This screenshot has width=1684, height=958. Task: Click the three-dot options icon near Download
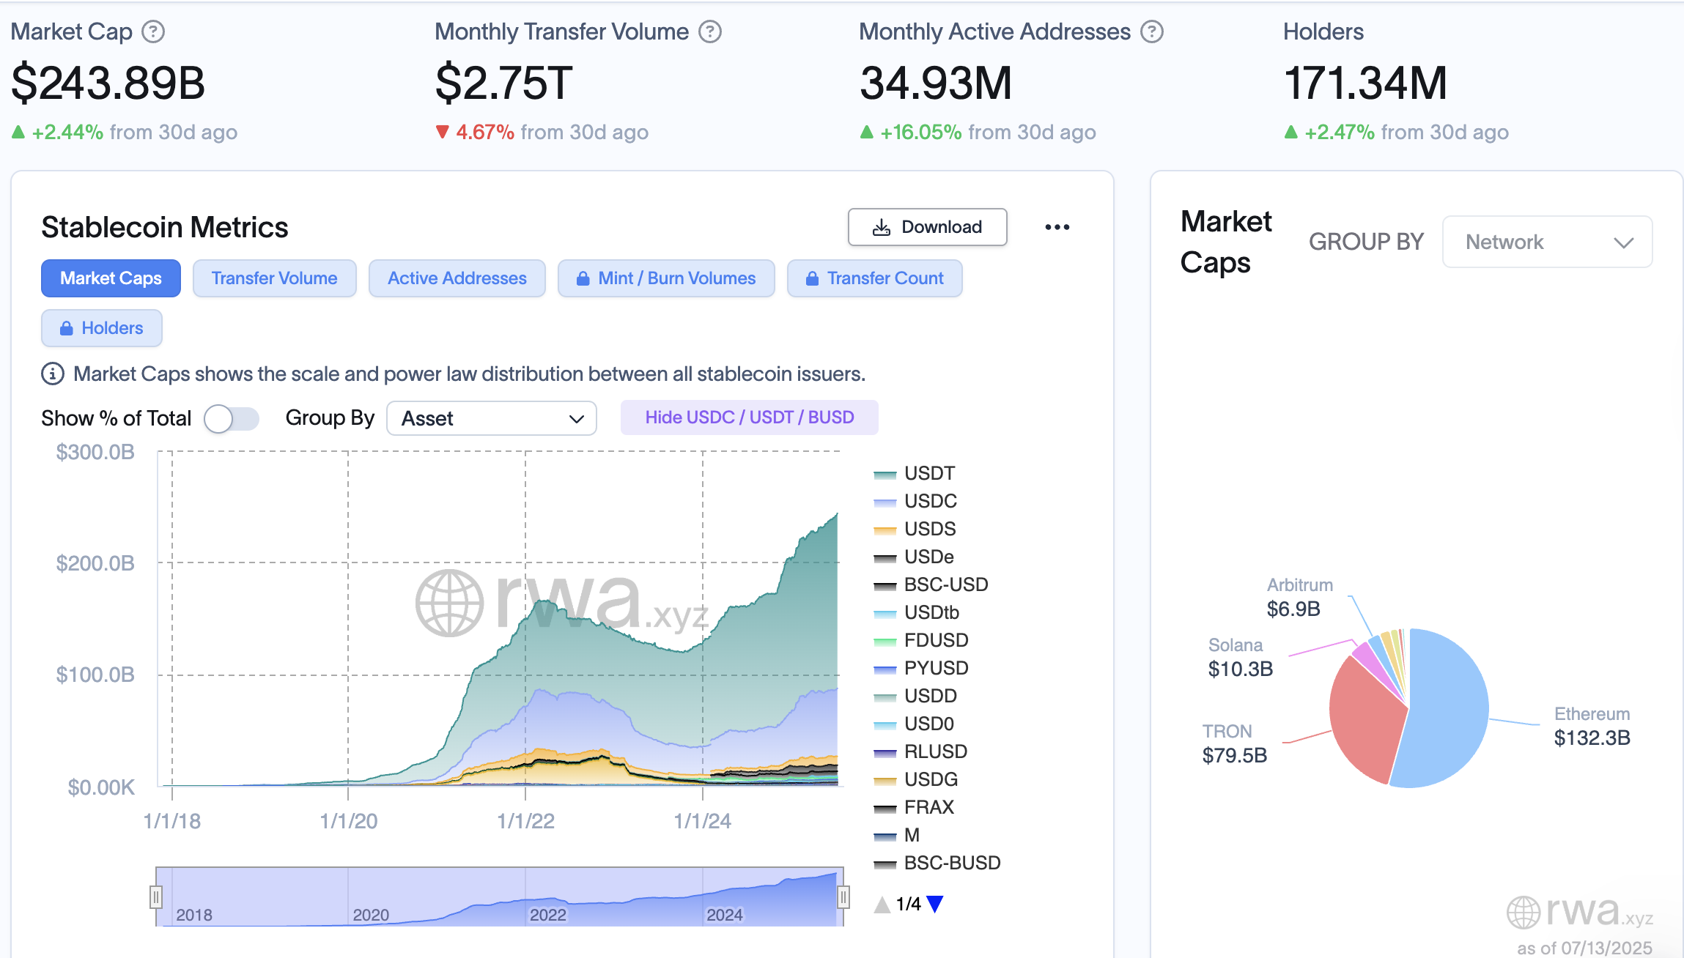tap(1057, 226)
